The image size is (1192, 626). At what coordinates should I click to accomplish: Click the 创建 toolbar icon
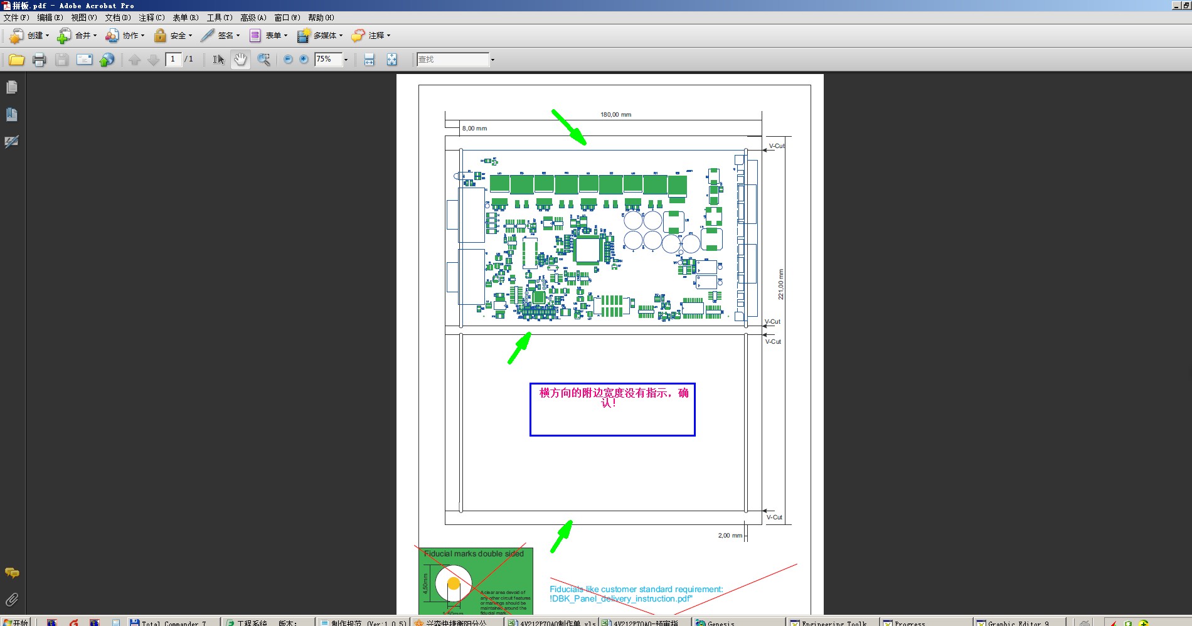tap(16, 36)
